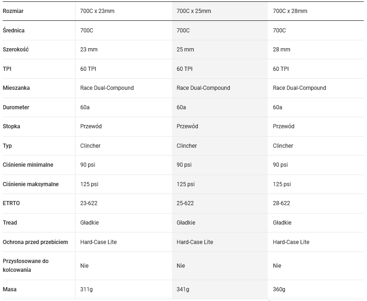
Task: Click the Durometer row label
Action: (x=16, y=107)
